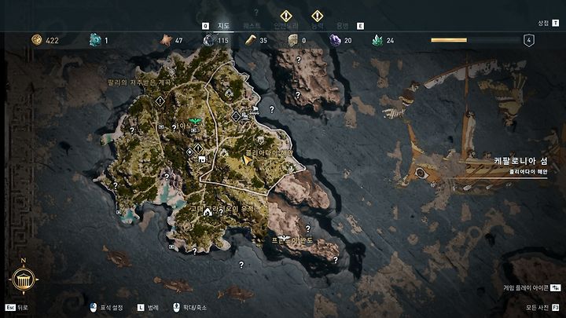
Task: Click the compass temple icon
Action: [24, 280]
